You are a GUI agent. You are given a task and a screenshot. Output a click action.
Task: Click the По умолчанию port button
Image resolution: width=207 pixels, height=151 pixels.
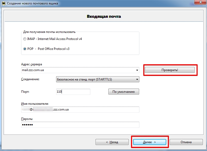coord(123,92)
